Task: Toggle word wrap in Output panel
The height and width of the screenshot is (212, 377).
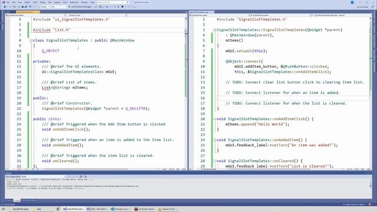Action: click(x=85, y=177)
